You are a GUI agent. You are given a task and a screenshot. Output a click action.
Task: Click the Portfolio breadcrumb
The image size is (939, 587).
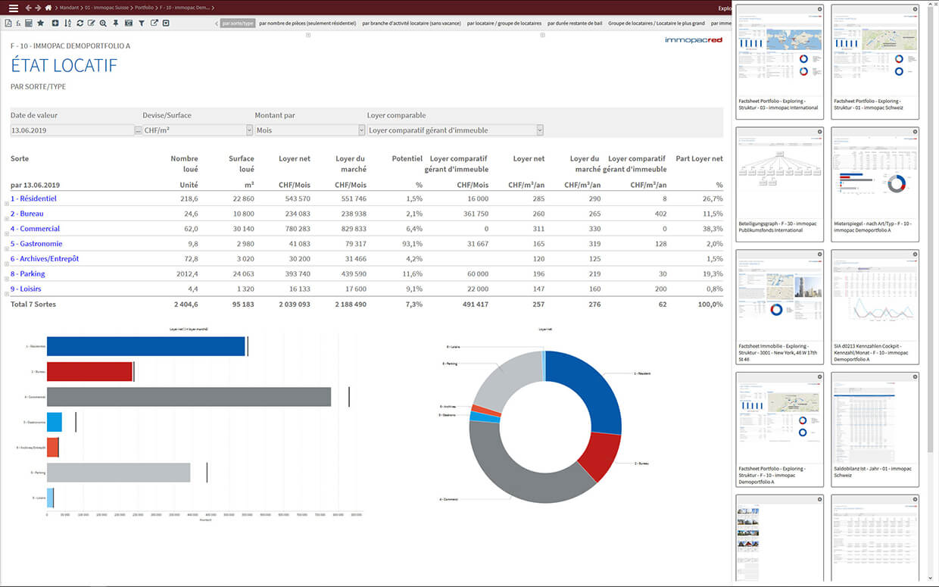(x=145, y=8)
